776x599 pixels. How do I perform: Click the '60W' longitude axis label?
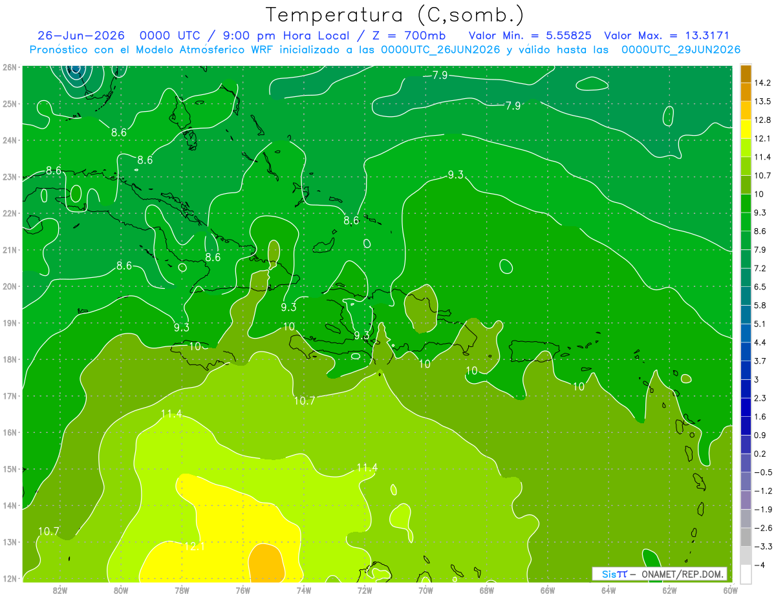pos(730,591)
